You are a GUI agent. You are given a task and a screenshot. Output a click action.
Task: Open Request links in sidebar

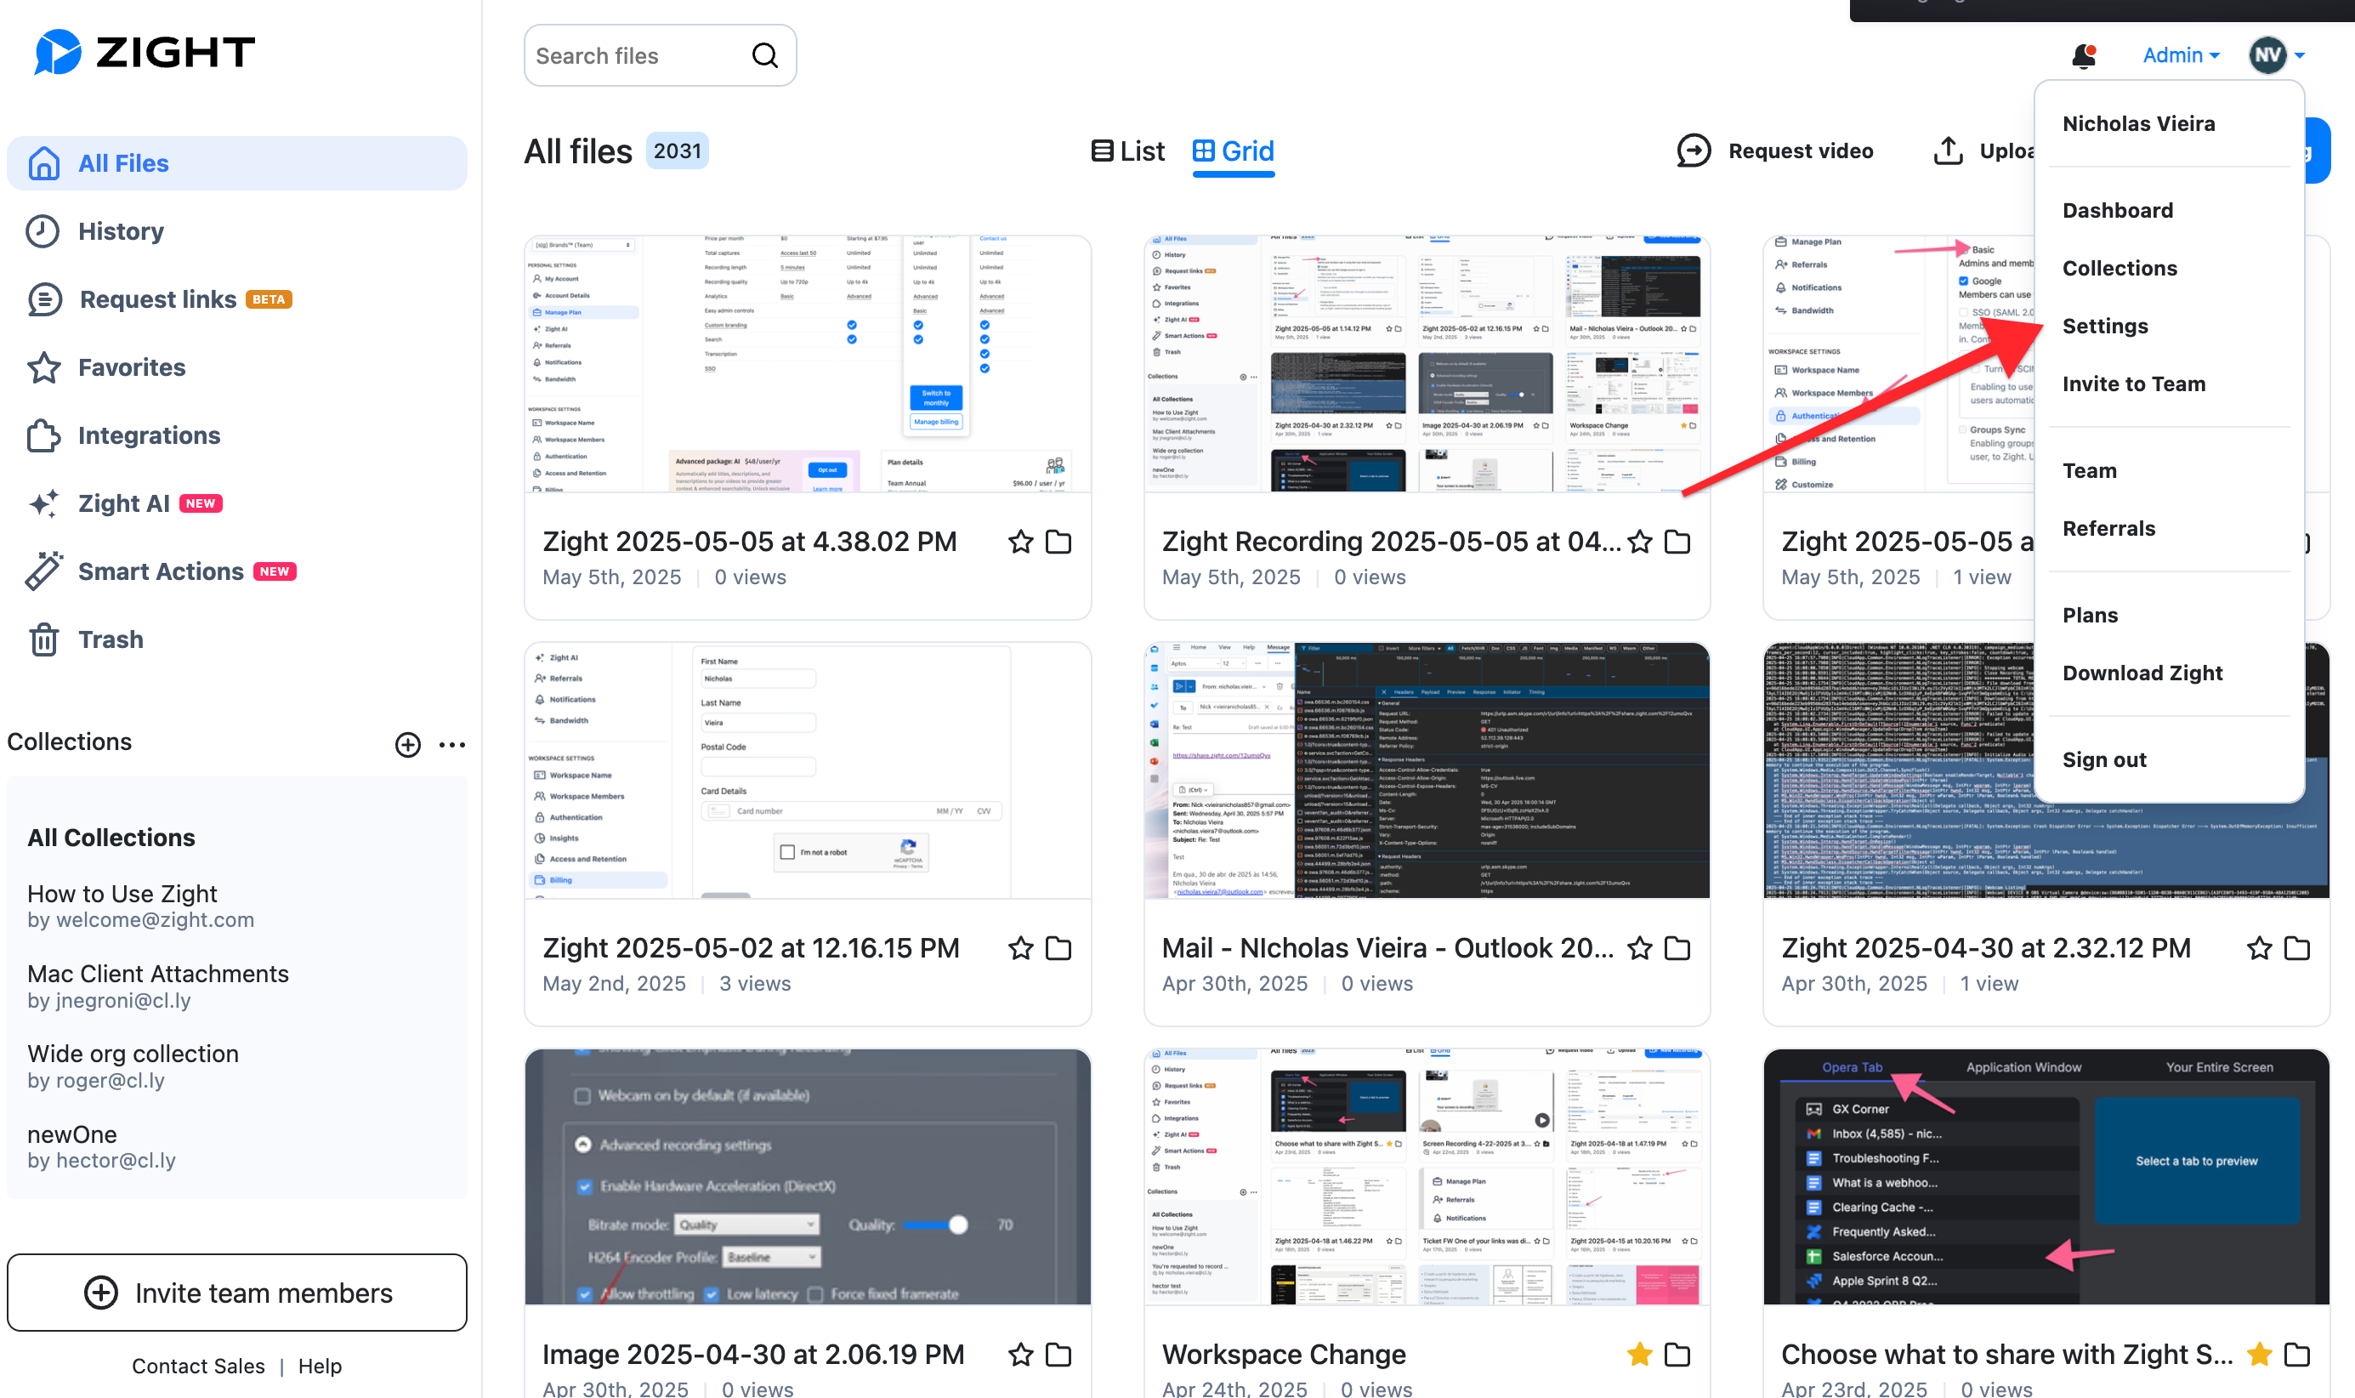tap(159, 298)
